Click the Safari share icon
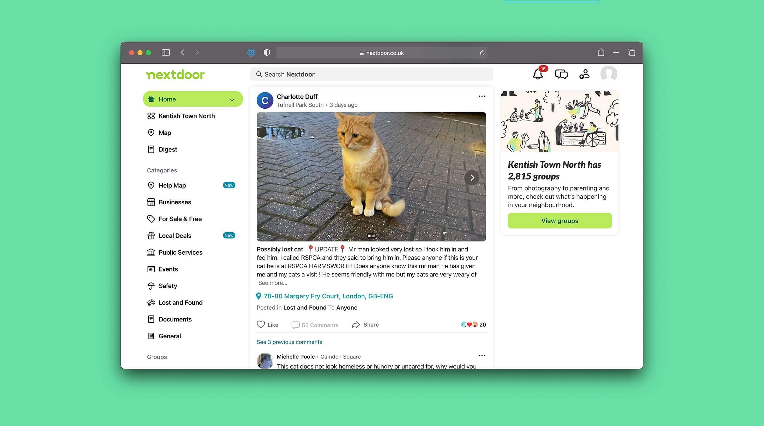Viewport: 764px width, 426px height. click(601, 52)
